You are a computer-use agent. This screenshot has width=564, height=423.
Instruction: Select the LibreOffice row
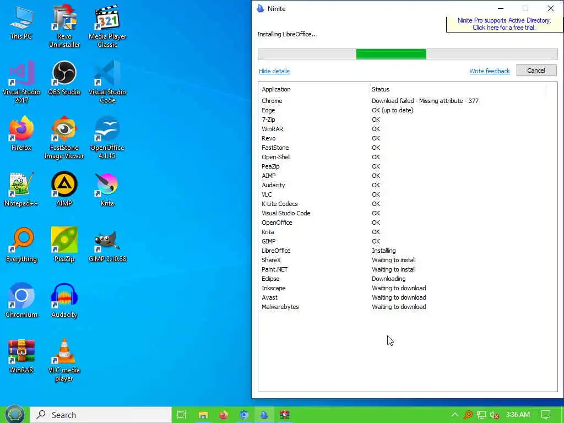408,251
